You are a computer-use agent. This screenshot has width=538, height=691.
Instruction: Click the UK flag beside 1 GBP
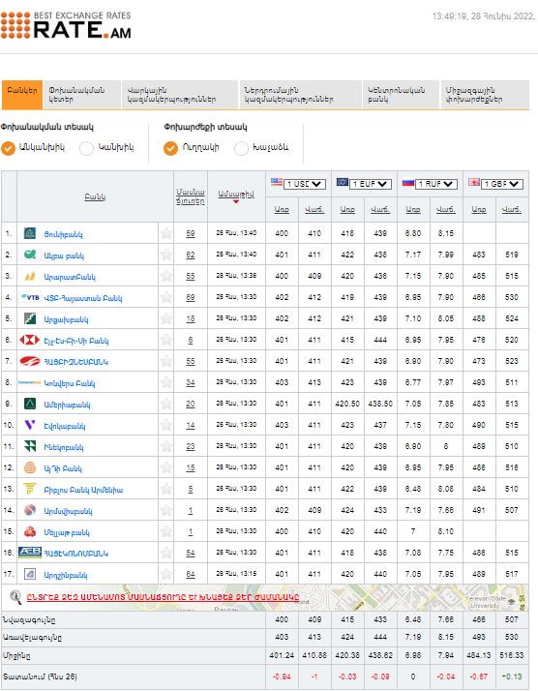(x=474, y=182)
